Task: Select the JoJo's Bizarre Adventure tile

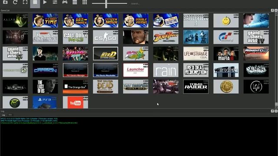Action: click(136, 54)
